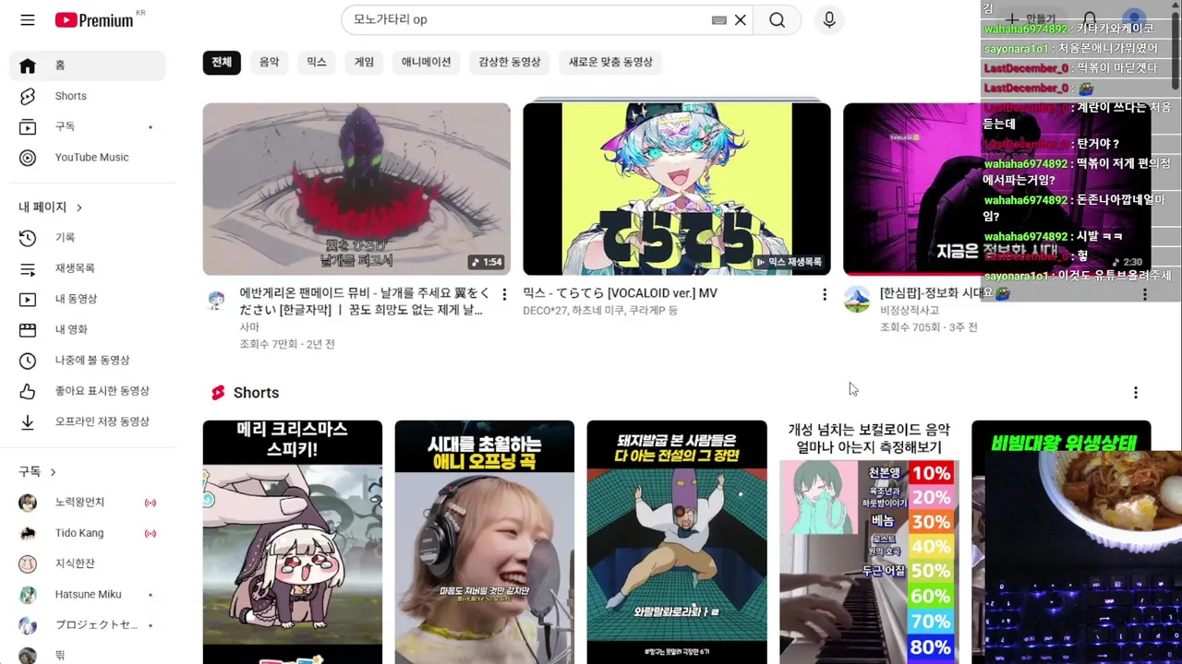Play the てらてら mix thumbnail
This screenshot has height=664, width=1182.
(x=677, y=189)
